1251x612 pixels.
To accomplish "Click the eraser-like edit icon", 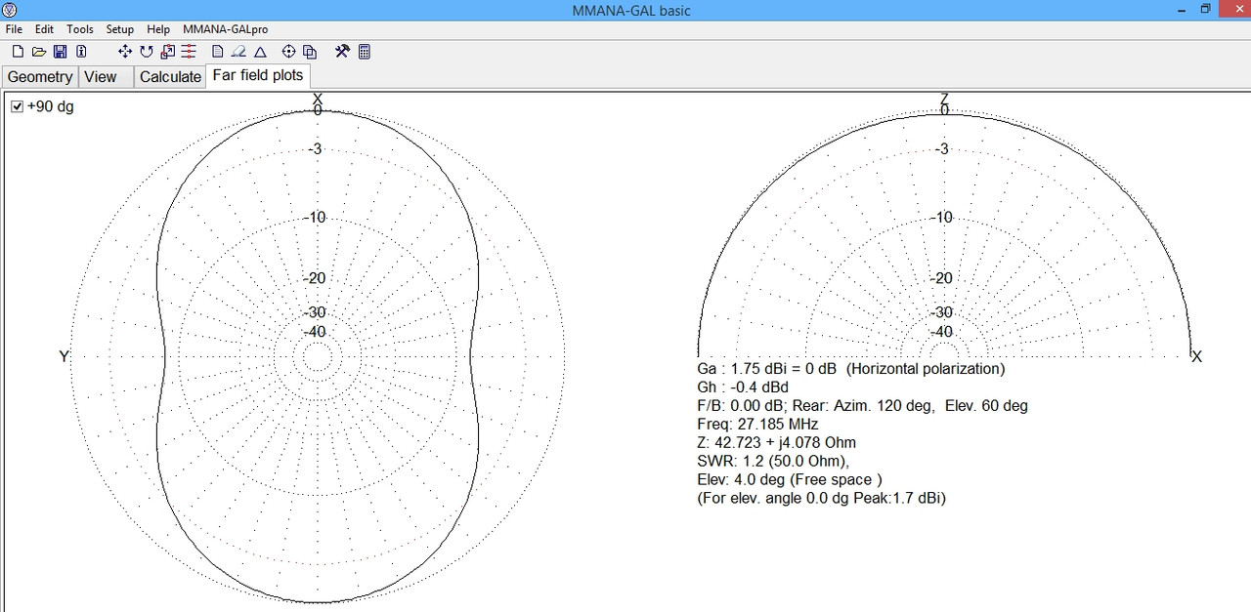I will click(x=238, y=52).
